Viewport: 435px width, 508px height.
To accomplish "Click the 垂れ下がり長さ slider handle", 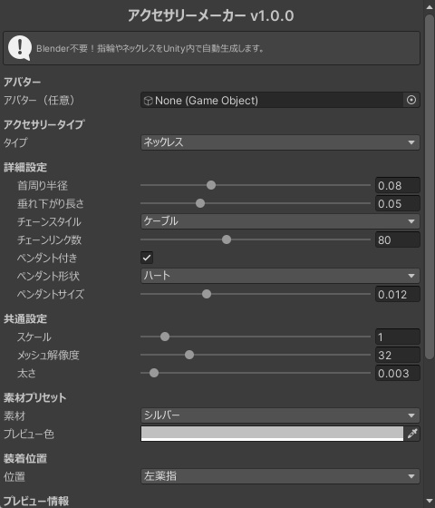I will coord(200,203).
